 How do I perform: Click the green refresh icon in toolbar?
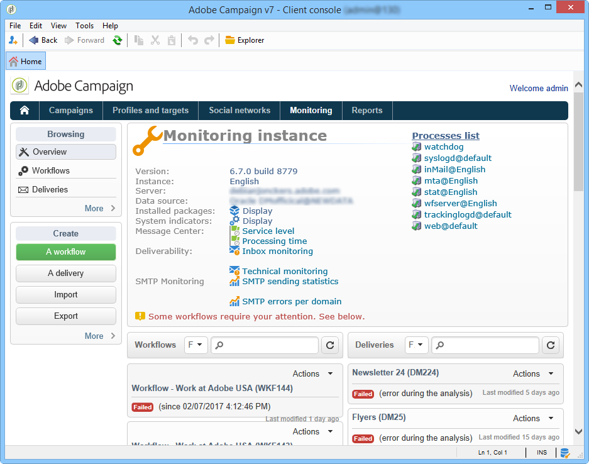118,40
